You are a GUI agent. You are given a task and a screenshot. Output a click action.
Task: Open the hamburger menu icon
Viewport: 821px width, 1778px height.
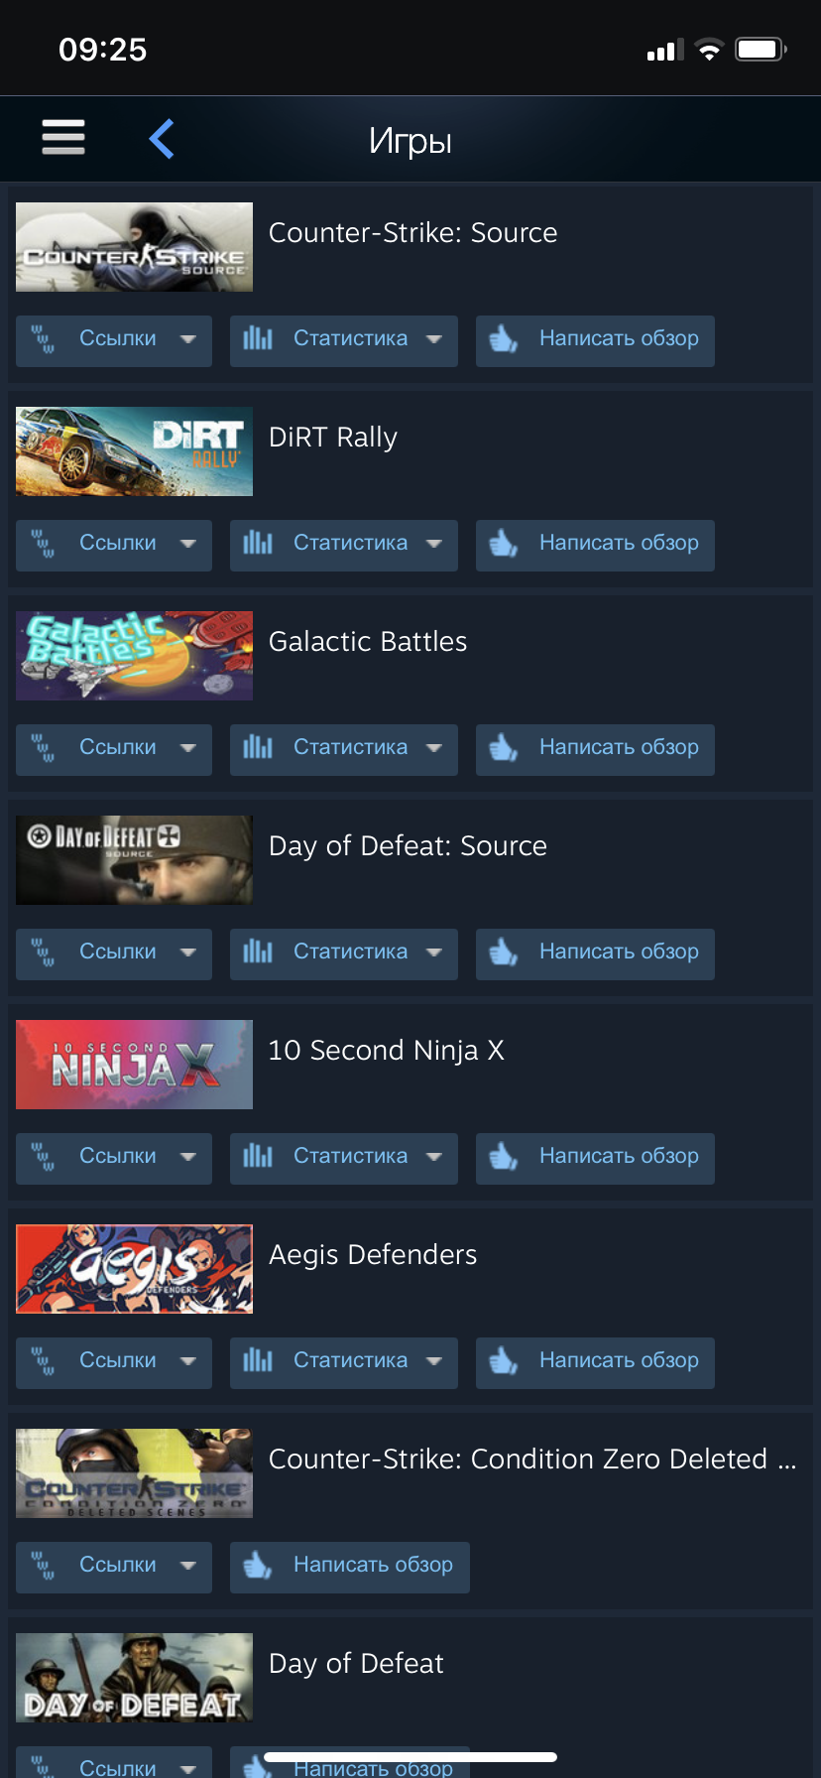point(63,137)
